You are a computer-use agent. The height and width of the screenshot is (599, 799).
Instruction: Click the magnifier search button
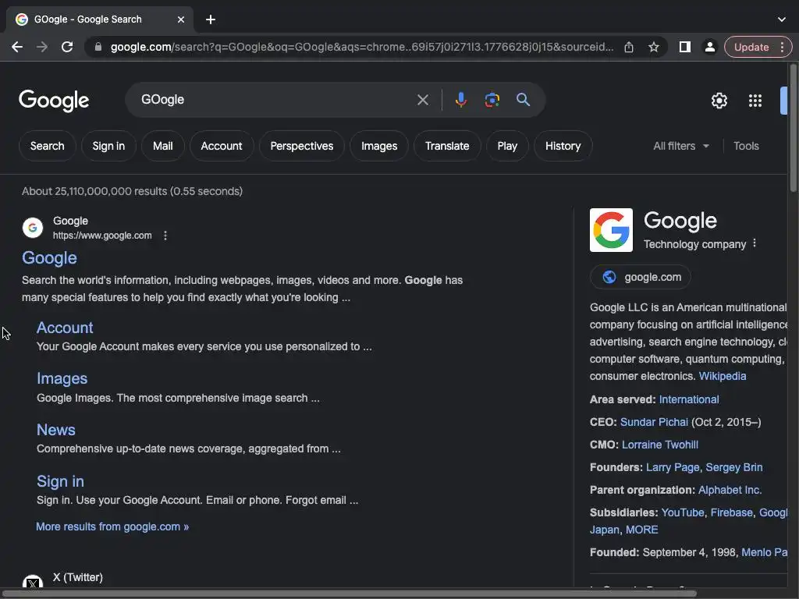[523, 100]
